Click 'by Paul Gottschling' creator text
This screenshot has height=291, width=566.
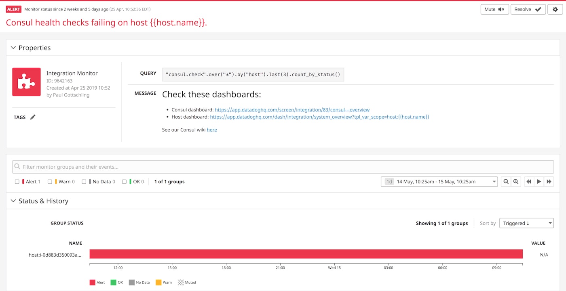point(68,95)
